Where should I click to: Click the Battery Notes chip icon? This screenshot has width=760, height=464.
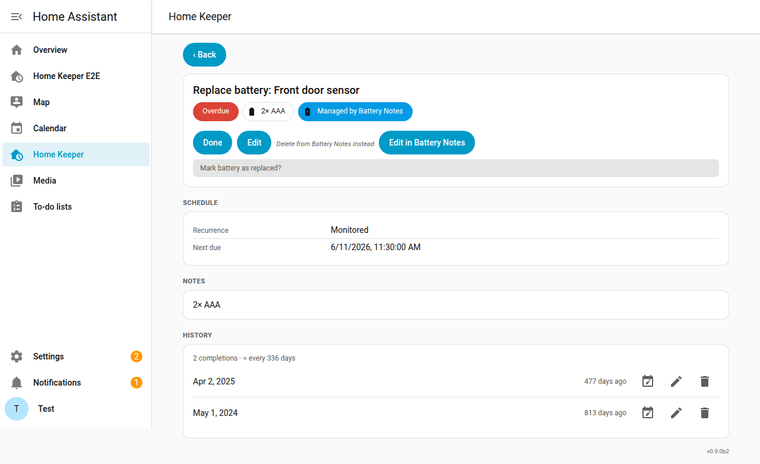(x=308, y=112)
